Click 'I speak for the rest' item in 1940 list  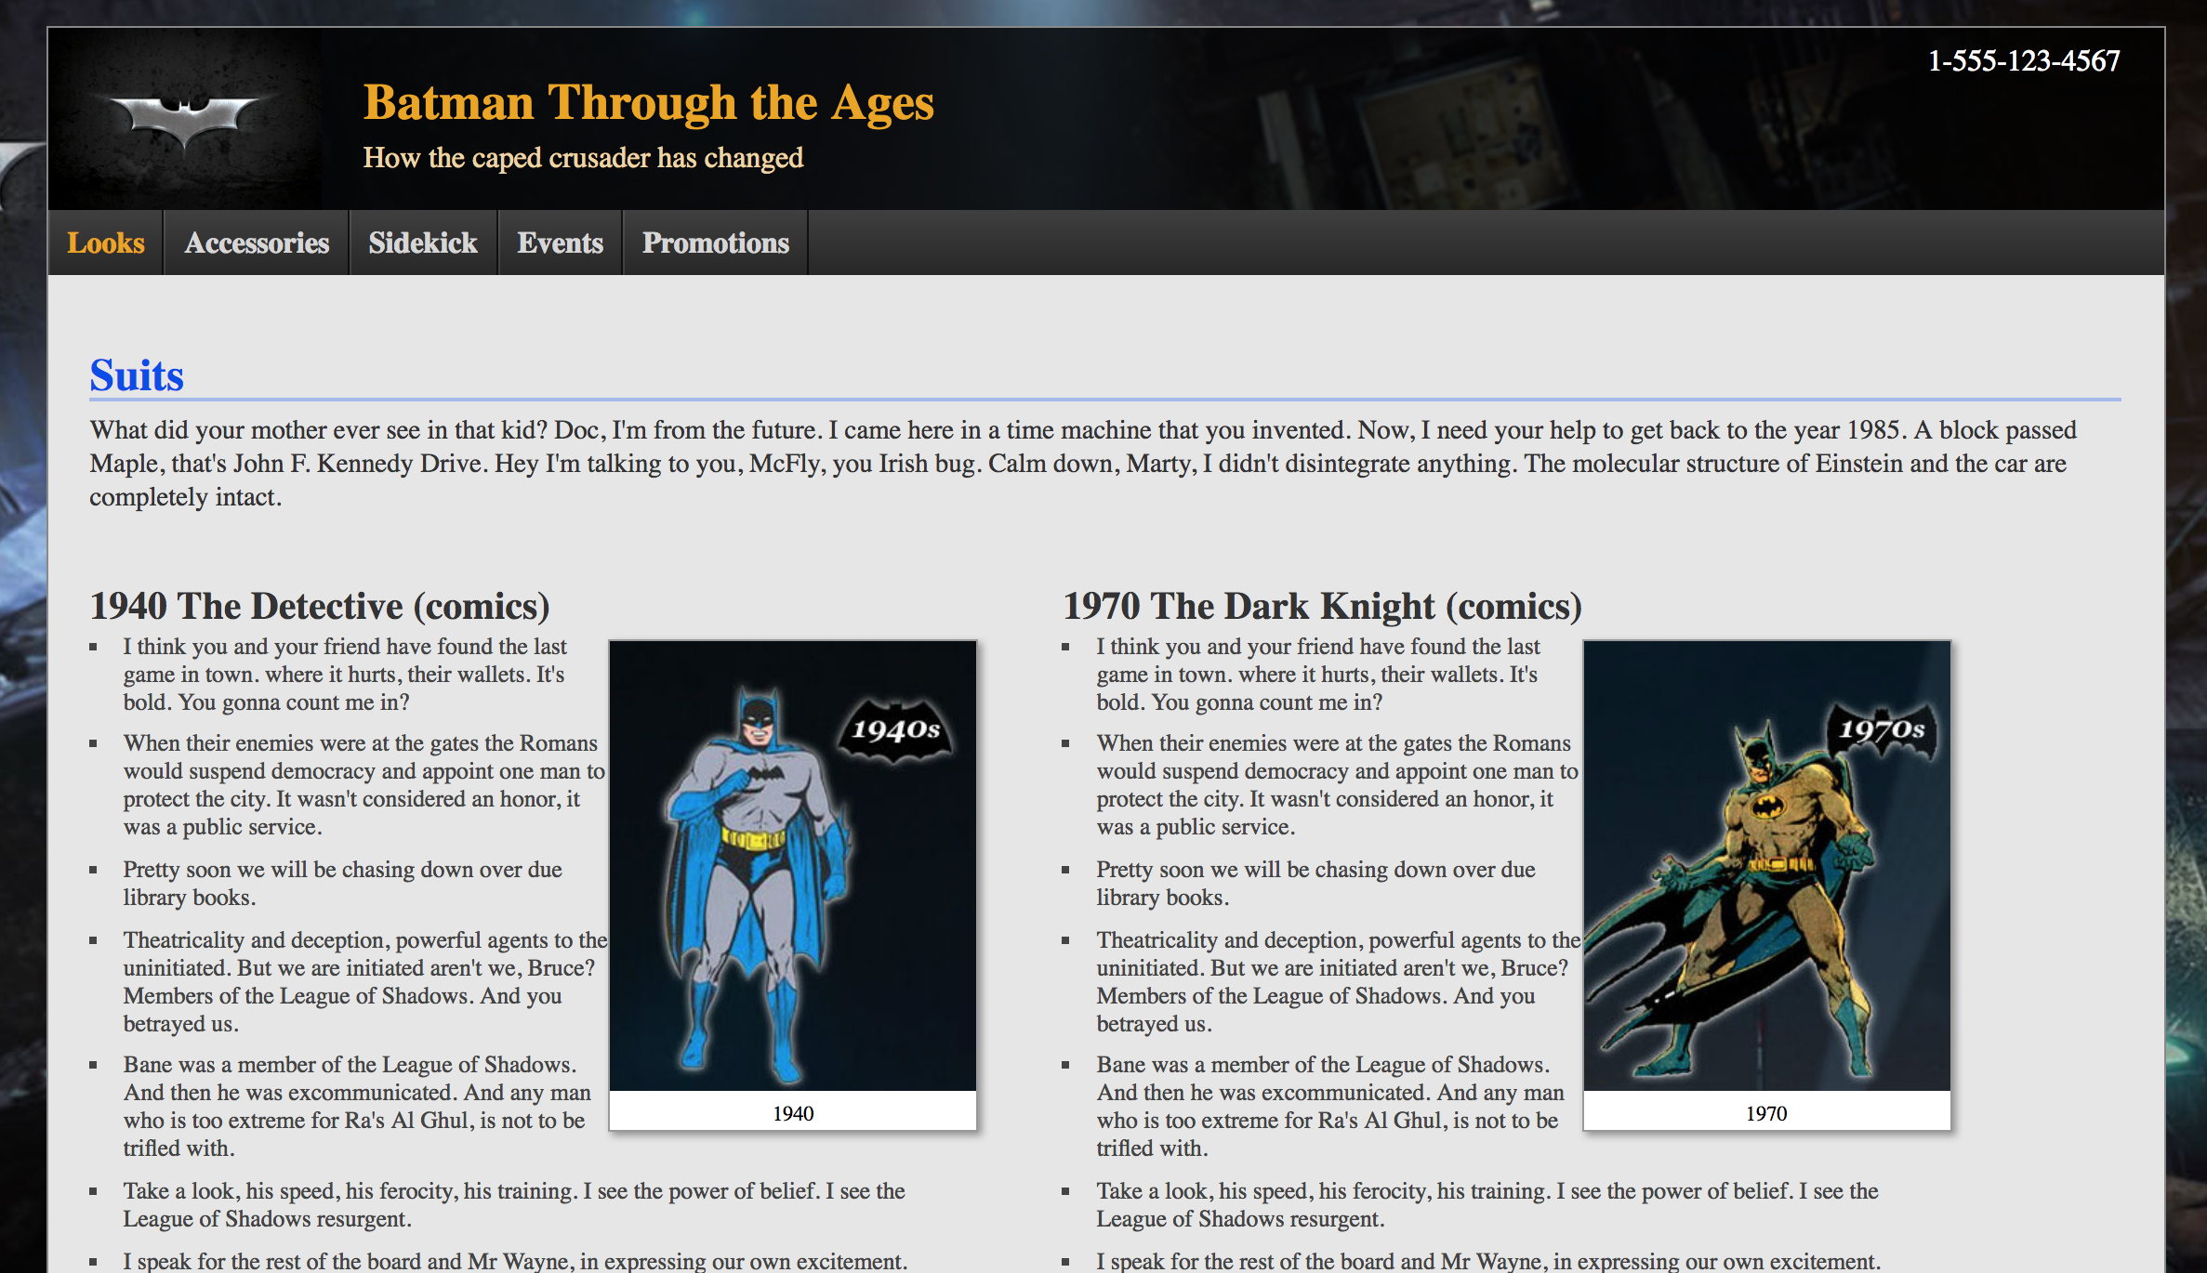coord(515,1261)
